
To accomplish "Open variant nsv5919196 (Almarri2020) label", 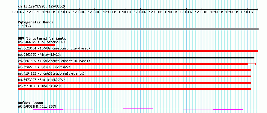I will click(40, 86).
